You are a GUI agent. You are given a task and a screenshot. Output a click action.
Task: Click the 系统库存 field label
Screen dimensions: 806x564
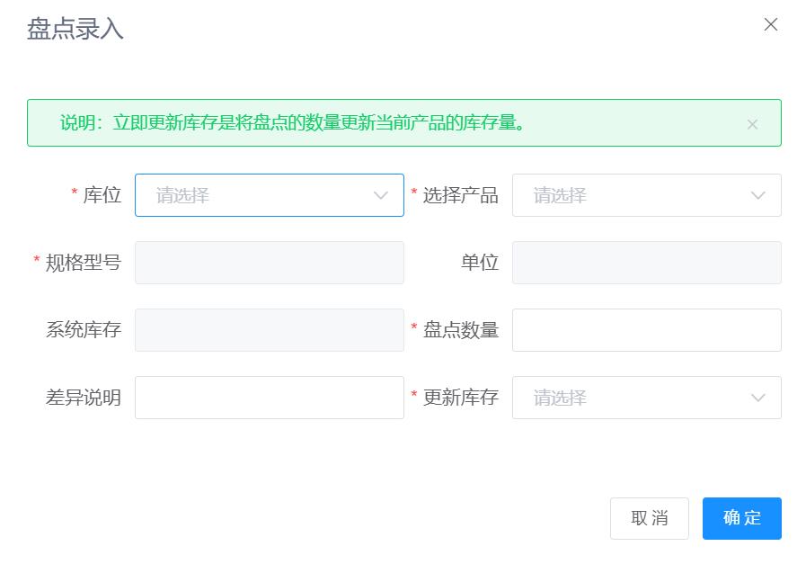(84, 330)
